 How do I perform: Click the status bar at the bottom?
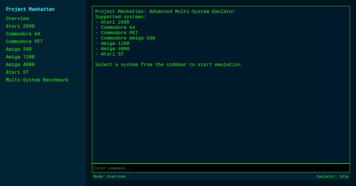point(221,177)
